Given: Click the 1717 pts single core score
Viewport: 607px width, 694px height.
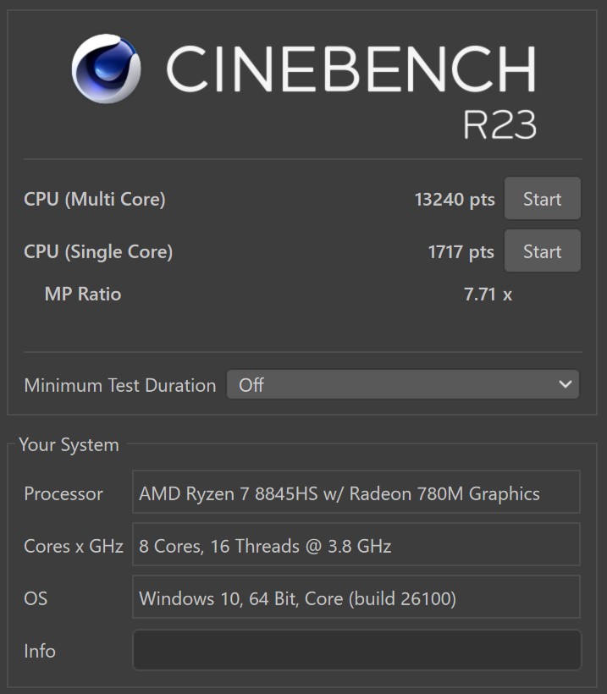Looking at the screenshot, I should tap(461, 252).
